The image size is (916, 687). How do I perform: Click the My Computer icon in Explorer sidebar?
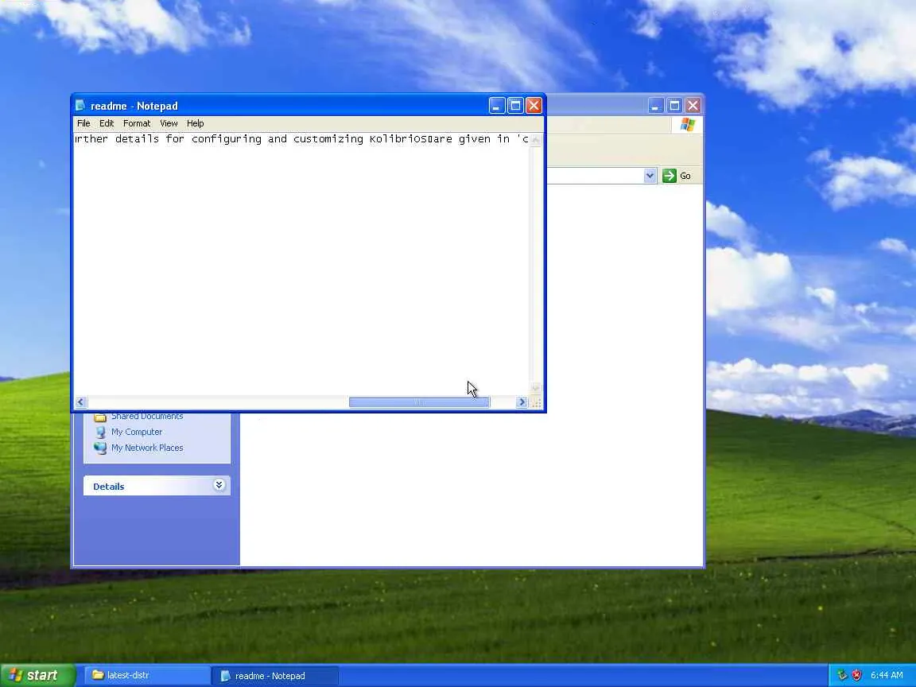click(100, 433)
